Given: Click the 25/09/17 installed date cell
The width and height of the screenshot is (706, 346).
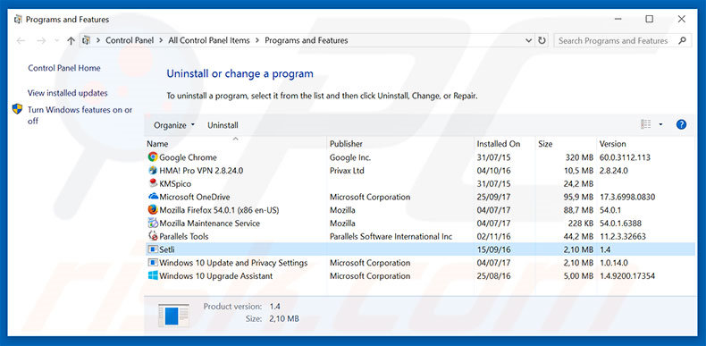Looking at the screenshot, I should [x=493, y=197].
